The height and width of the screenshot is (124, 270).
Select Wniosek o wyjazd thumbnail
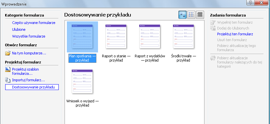[82, 82]
